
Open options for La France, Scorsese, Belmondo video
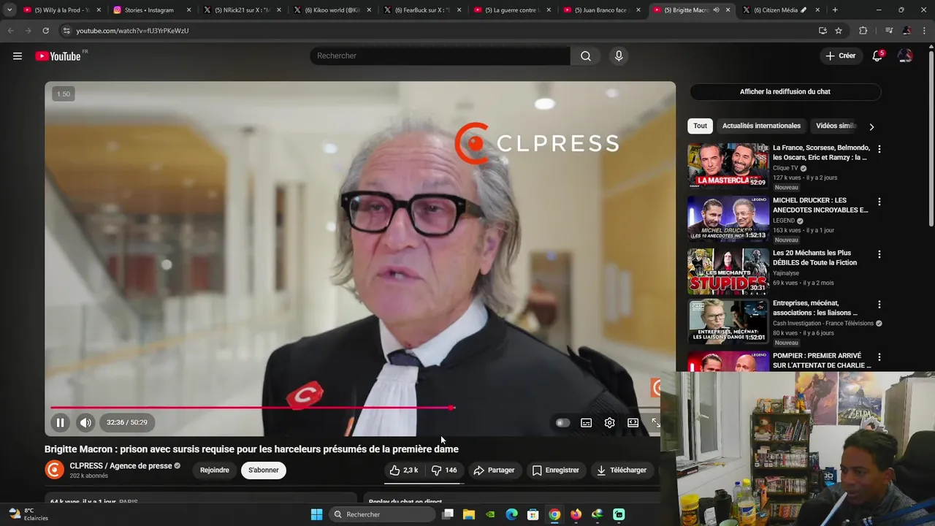point(879,149)
